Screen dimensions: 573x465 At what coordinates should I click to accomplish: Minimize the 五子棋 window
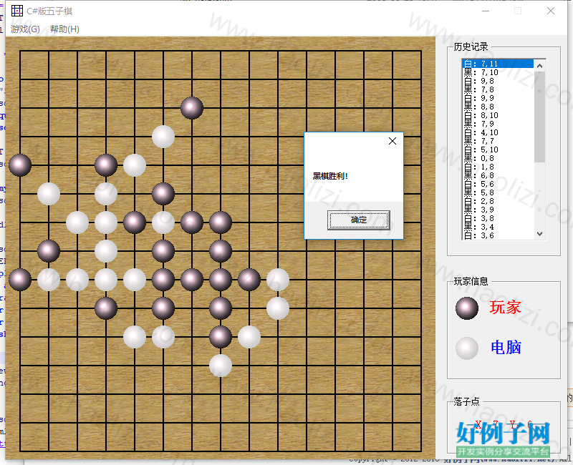coord(486,11)
